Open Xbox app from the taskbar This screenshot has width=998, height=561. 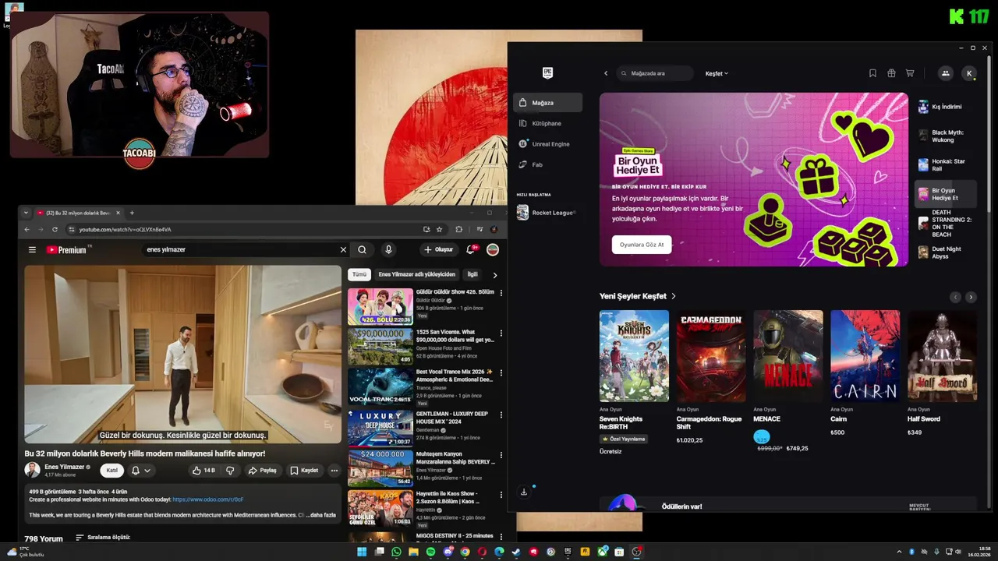(602, 552)
